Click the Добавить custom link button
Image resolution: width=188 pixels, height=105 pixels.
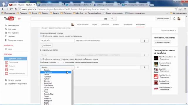click(46, 45)
